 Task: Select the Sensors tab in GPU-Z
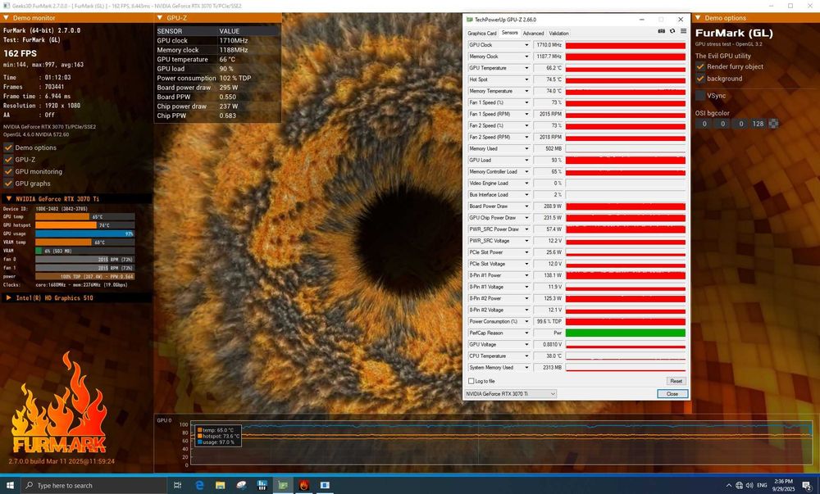coord(509,33)
